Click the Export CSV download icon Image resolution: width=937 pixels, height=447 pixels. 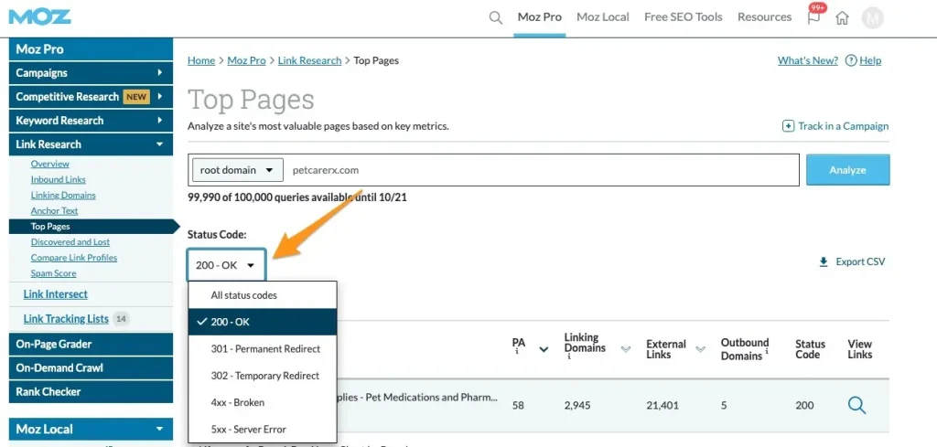pyautogui.click(x=824, y=262)
